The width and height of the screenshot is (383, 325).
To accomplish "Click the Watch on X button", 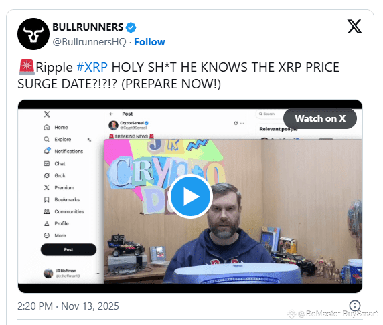I will [x=320, y=118].
